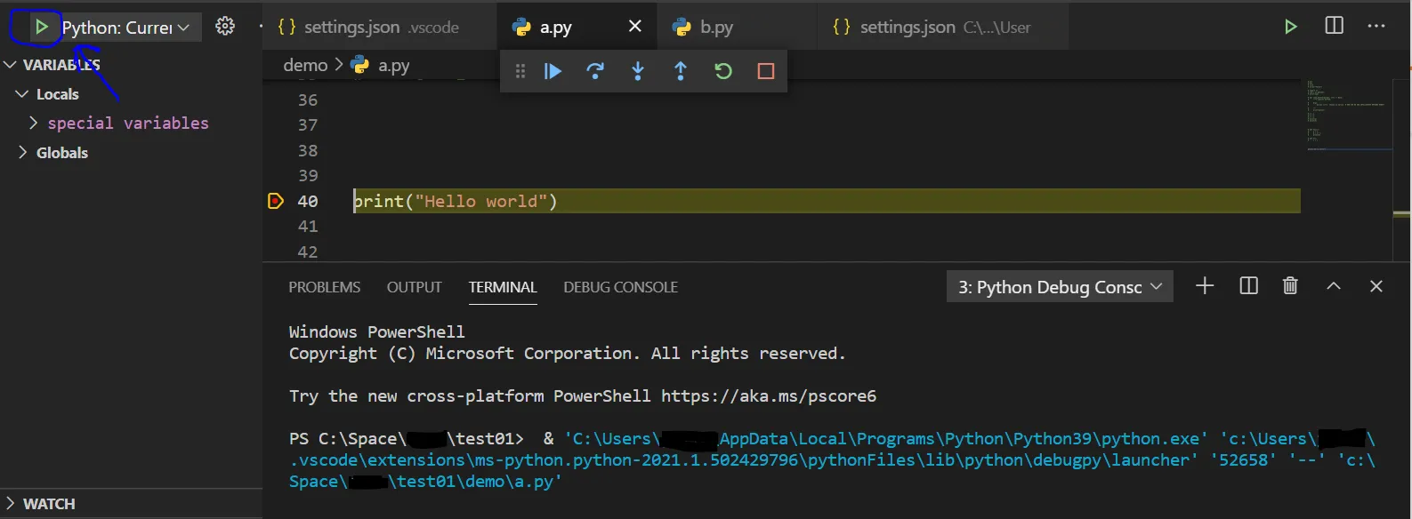Open the User settings.json tab
Viewport: 1412px width, 519px height.
932,28
